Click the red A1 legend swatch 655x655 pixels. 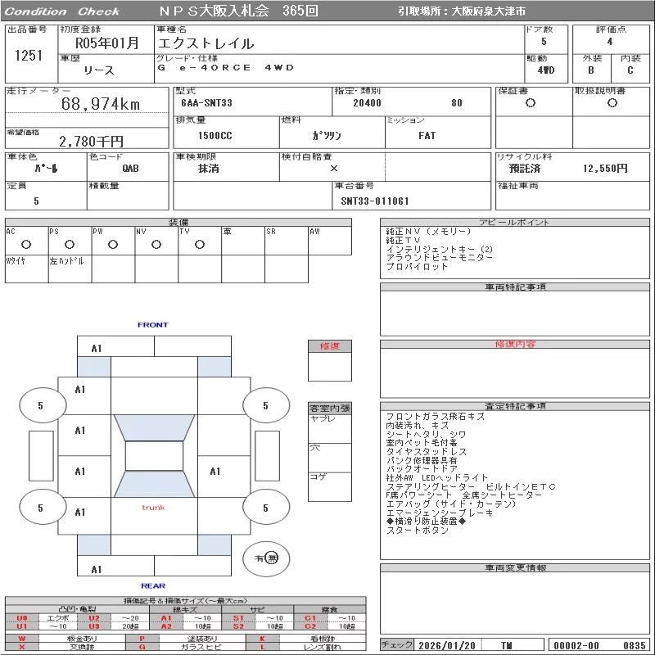click(165, 618)
